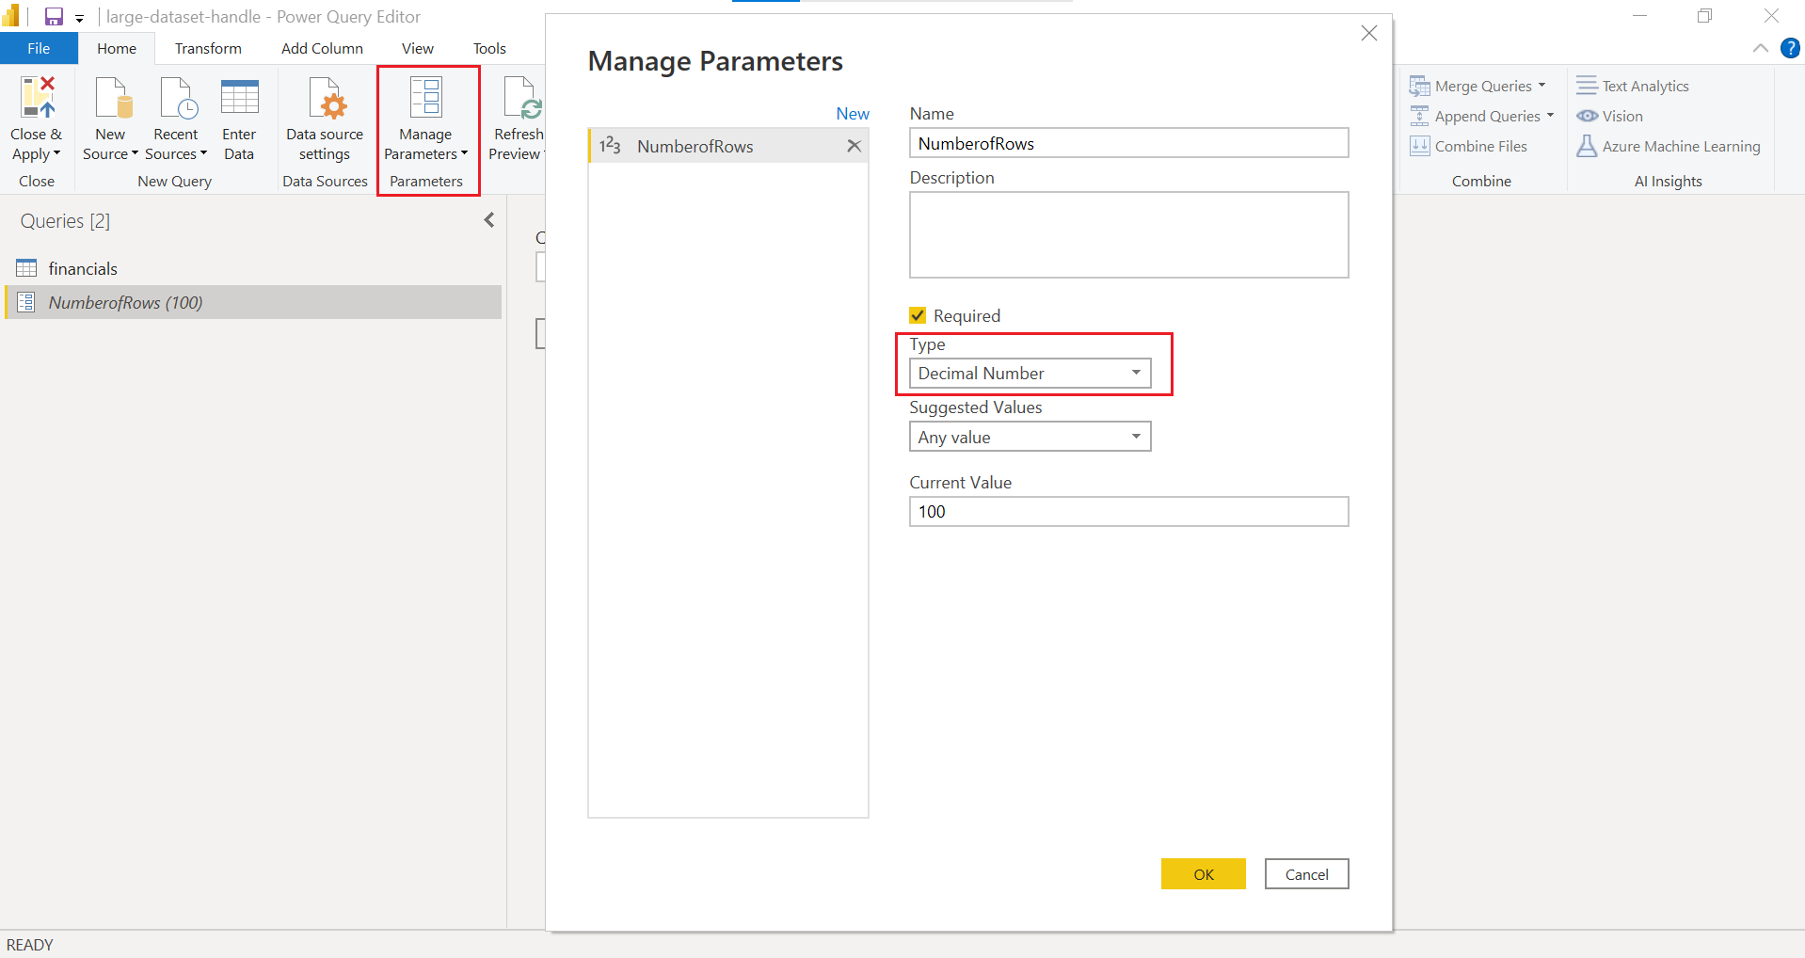This screenshot has width=1805, height=958.
Task: Open Azure Machine Learning
Action: (1669, 146)
